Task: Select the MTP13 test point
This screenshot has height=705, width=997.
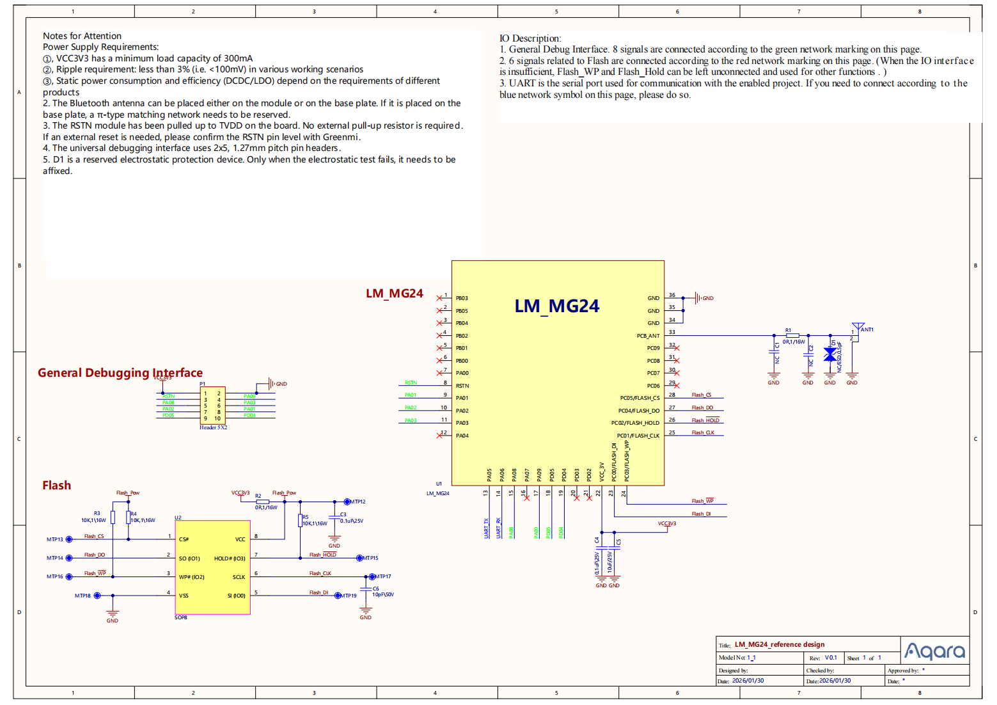Action: pos(69,539)
